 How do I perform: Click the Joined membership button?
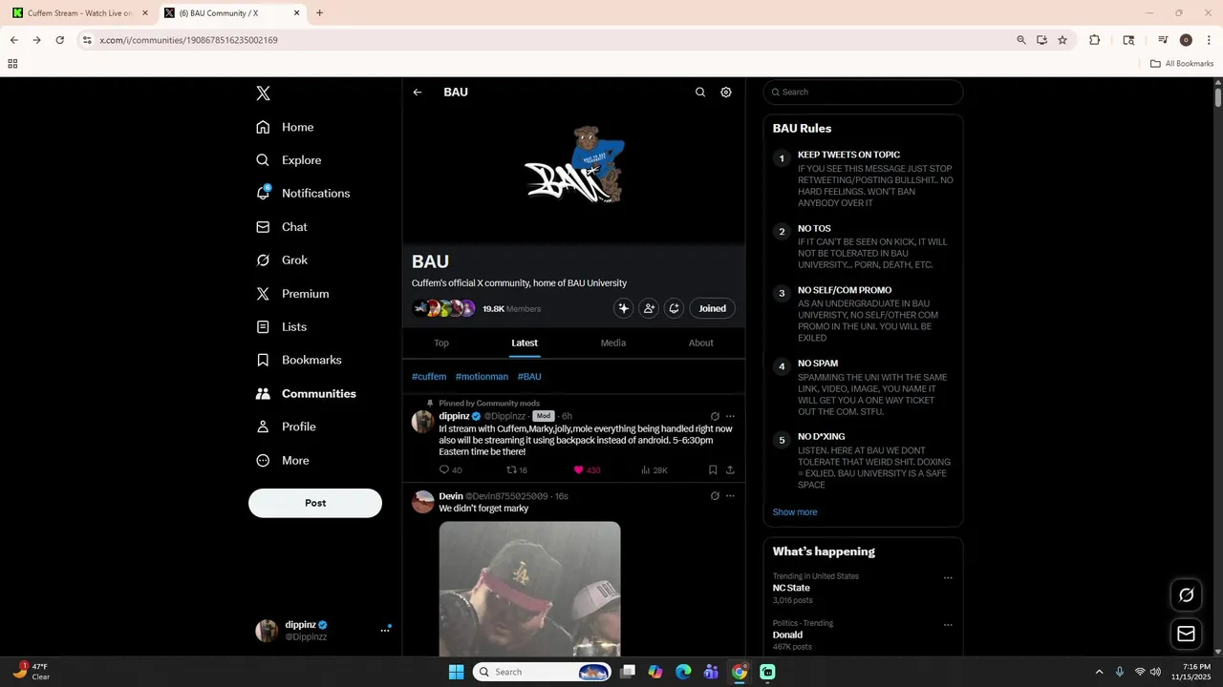(x=712, y=308)
